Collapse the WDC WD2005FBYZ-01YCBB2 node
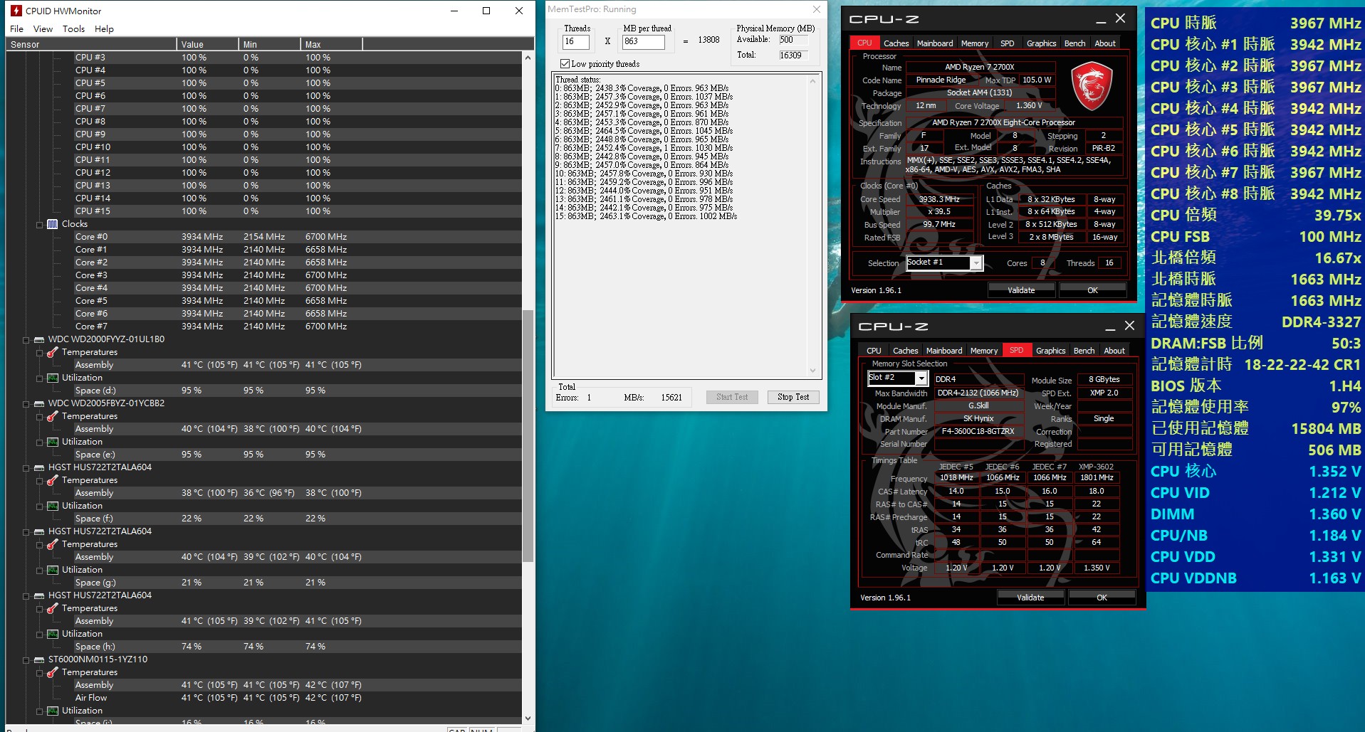 tap(26, 403)
